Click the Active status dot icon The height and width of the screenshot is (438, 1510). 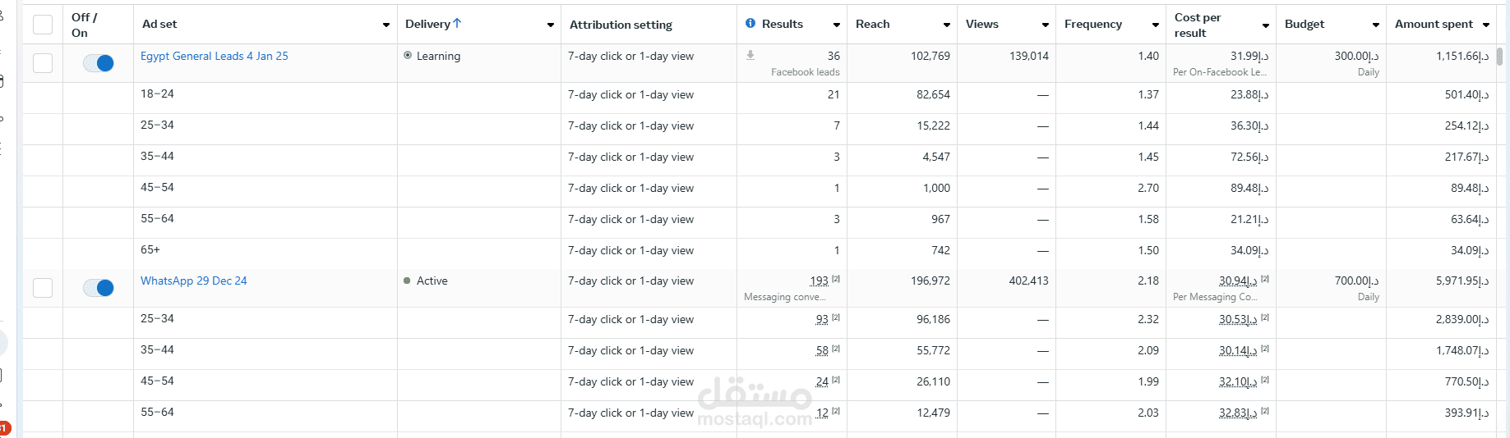(x=407, y=281)
